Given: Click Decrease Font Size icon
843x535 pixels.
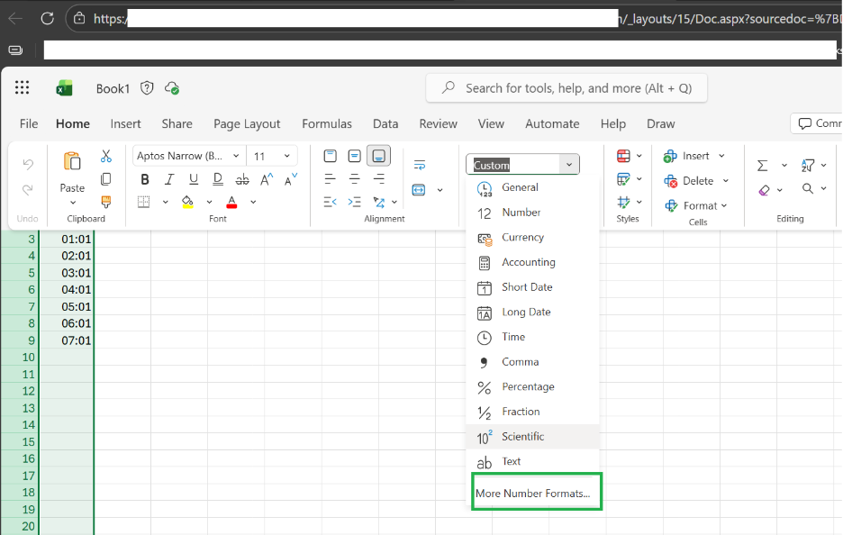Looking at the screenshot, I should pos(291,179).
